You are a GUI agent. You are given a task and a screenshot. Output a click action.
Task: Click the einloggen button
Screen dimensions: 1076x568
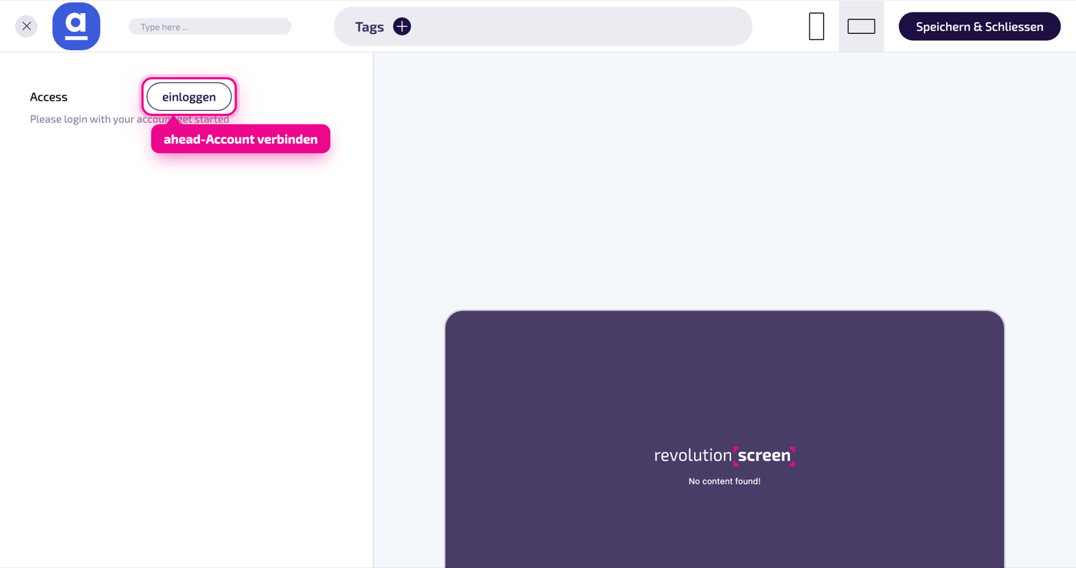click(189, 97)
